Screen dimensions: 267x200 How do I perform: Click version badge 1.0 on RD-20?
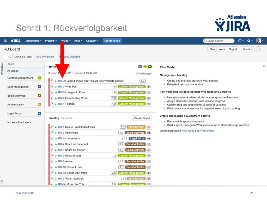(143, 81)
